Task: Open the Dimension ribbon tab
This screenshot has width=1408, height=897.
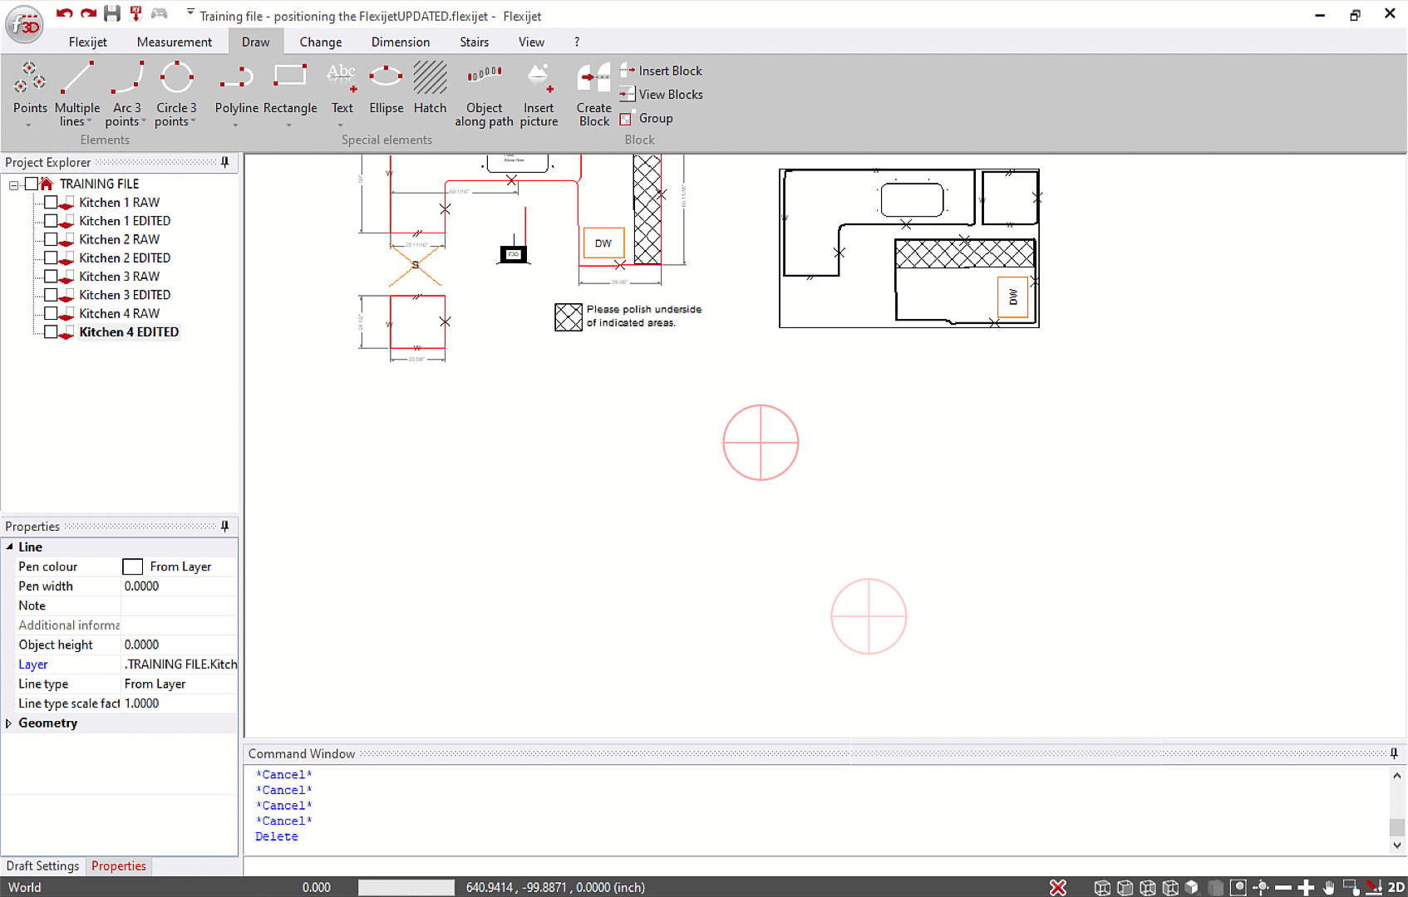Action: pyautogui.click(x=400, y=42)
